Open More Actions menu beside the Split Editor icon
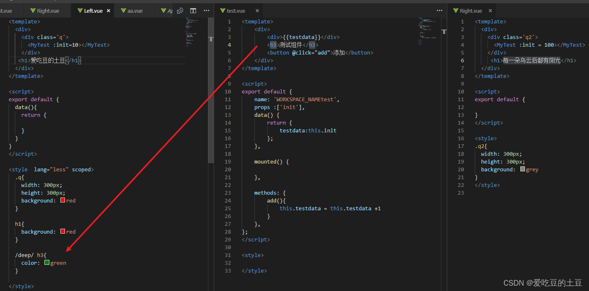This screenshot has height=291, width=589. tap(206, 11)
